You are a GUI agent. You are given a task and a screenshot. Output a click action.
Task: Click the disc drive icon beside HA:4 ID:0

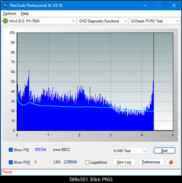[x=5, y=21]
